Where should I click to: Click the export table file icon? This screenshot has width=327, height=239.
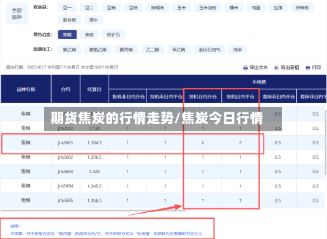(277, 68)
